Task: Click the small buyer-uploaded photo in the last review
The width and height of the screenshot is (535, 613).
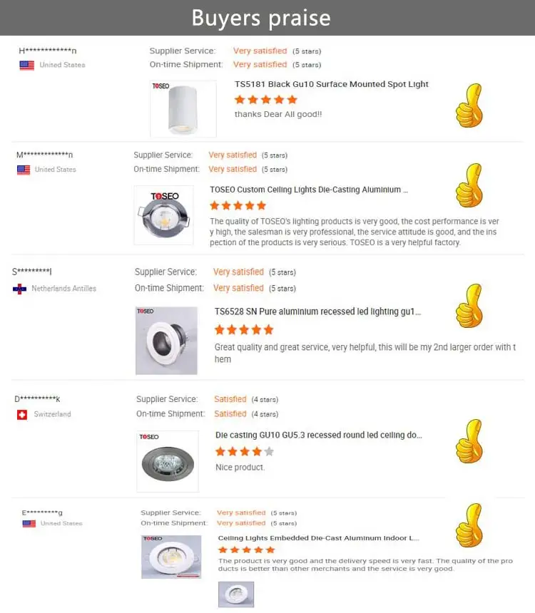Action: point(235,594)
